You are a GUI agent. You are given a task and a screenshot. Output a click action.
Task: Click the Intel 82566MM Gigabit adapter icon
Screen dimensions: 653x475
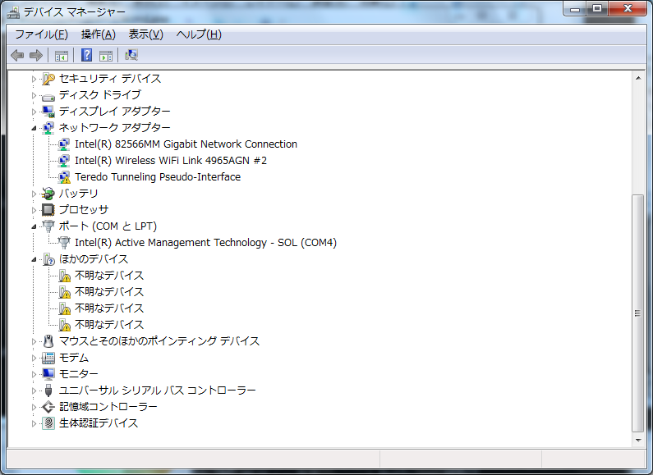click(64, 144)
